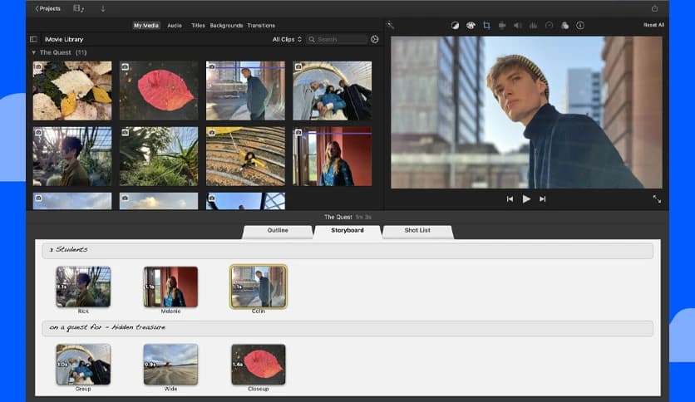
Task: Skip to next clip in viewer
Action: 543,199
